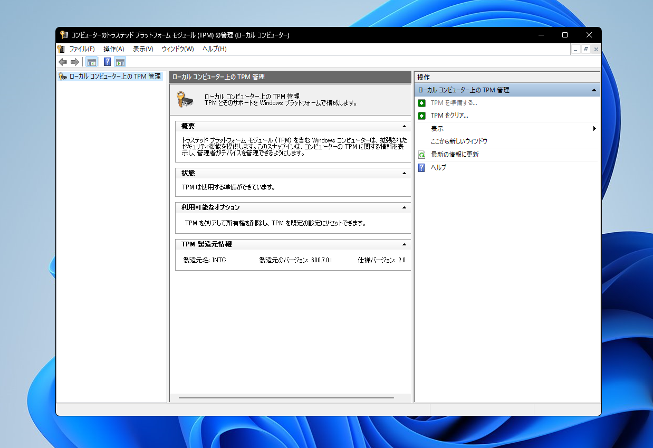Open the 操作(A) menu
The height and width of the screenshot is (448, 653).
[x=114, y=49]
